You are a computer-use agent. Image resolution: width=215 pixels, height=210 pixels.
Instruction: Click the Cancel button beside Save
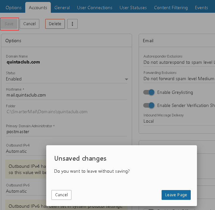[29, 24]
